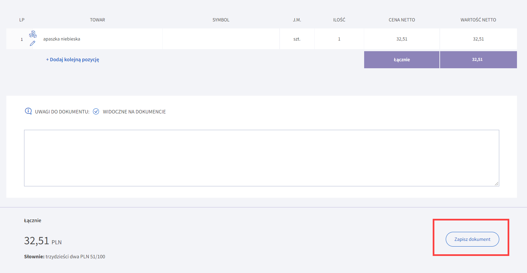Toggle the Widoczne na dokumencie checkbox

(96, 111)
